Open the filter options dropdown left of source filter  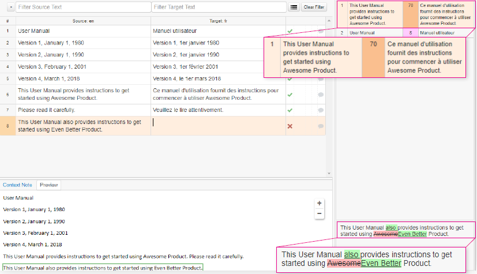[x=9, y=7]
